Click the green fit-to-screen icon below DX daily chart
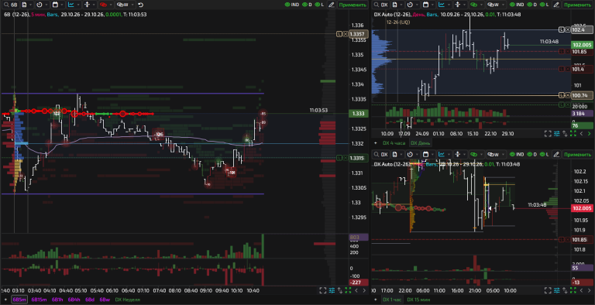 [x=573, y=133]
